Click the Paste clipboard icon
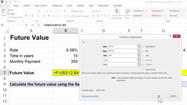Image resolution: width=187 pixels, height=105 pixels. [4, 11]
